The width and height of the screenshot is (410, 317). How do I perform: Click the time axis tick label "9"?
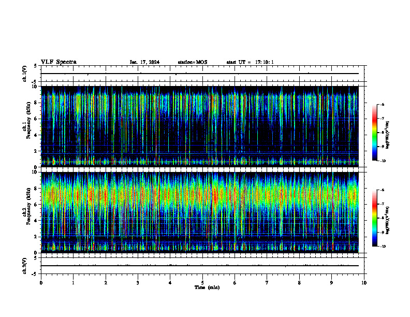(331, 283)
